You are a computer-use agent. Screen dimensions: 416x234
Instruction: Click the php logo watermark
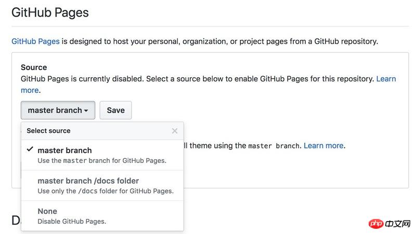coord(373,223)
